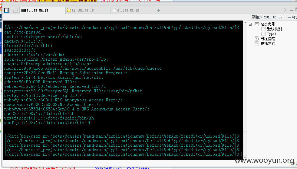Viewport: 297px width, 169px height.
Task: Click the sun220:x:100:1 line
Action: coord(39,114)
